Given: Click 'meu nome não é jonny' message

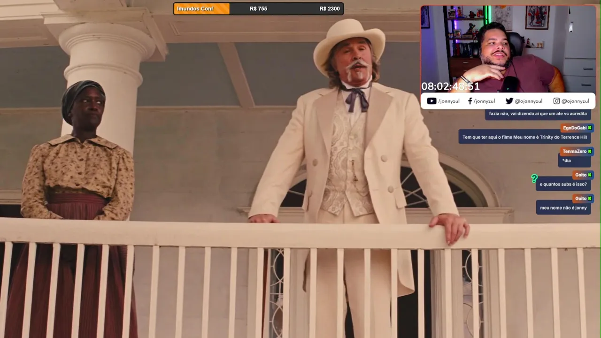Looking at the screenshot, I should [563, 207].
